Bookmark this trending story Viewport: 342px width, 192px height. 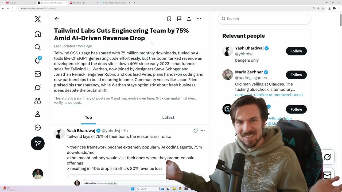click(x=169, y=19)
